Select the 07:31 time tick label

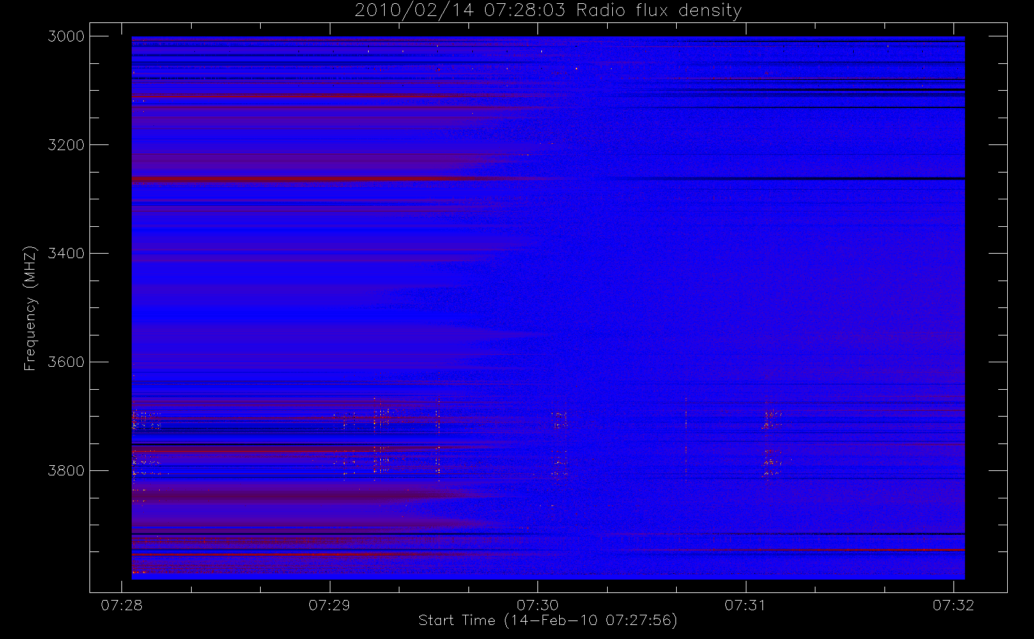click(746, 605)
